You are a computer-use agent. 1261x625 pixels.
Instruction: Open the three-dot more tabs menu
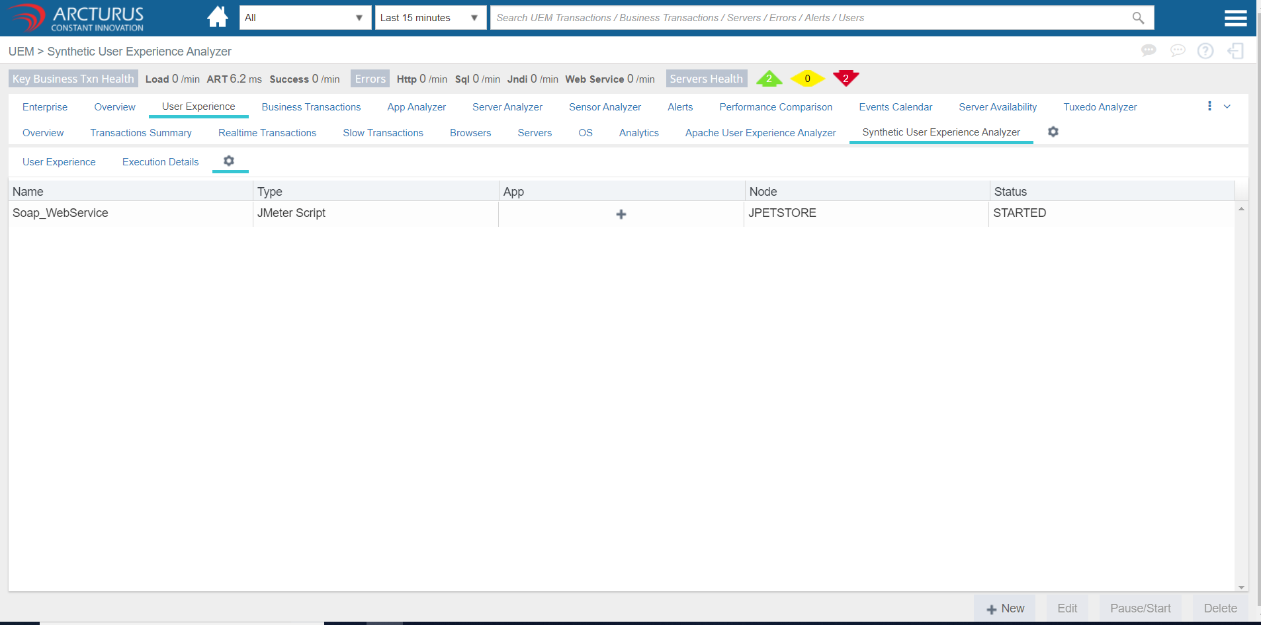1209,106
